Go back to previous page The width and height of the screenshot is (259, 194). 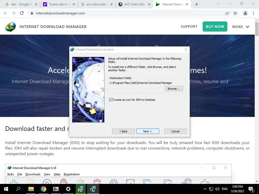pyautogui.click(x=6, y=13)
